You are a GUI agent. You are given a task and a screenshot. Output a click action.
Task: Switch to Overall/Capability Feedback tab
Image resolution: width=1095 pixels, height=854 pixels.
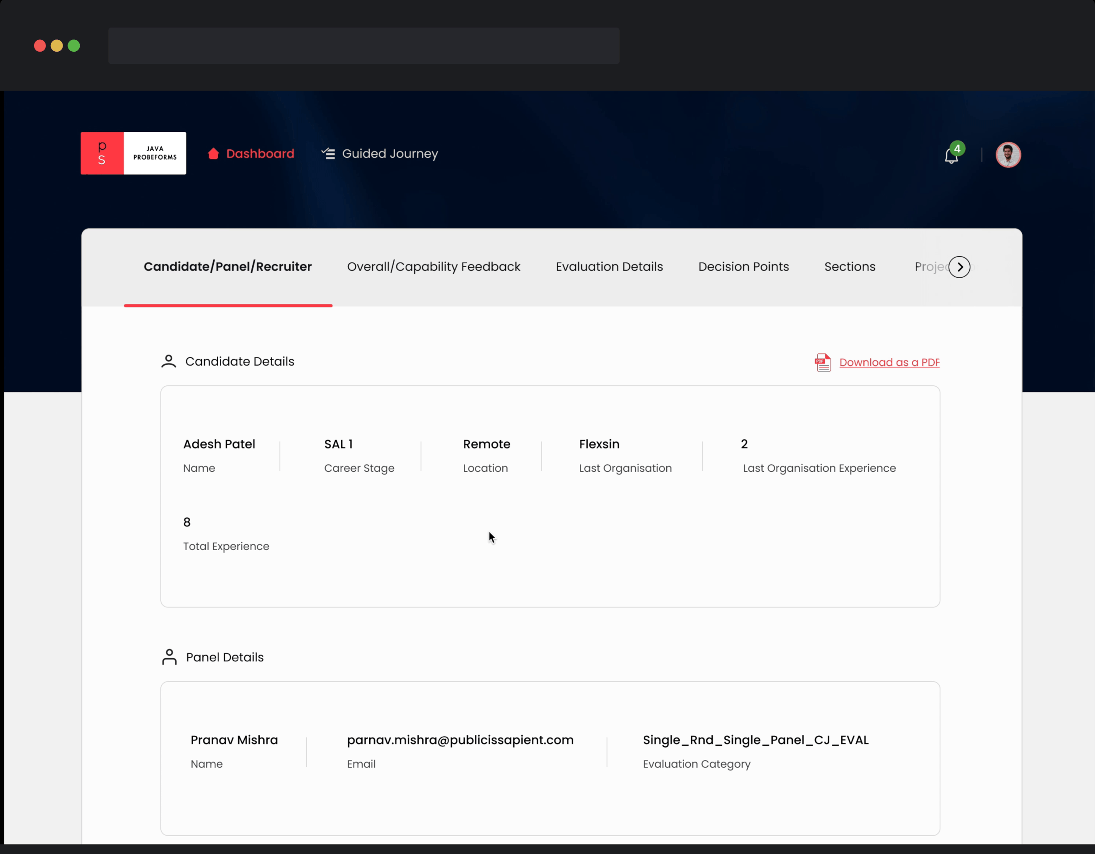pyautogui.click(x=433, y=267)
